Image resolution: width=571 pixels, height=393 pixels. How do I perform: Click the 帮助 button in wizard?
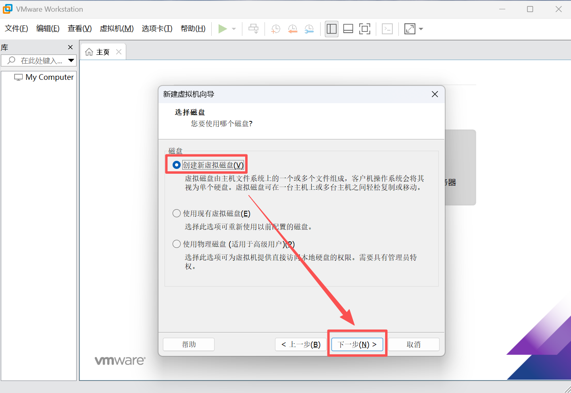(x=189, y=344)
